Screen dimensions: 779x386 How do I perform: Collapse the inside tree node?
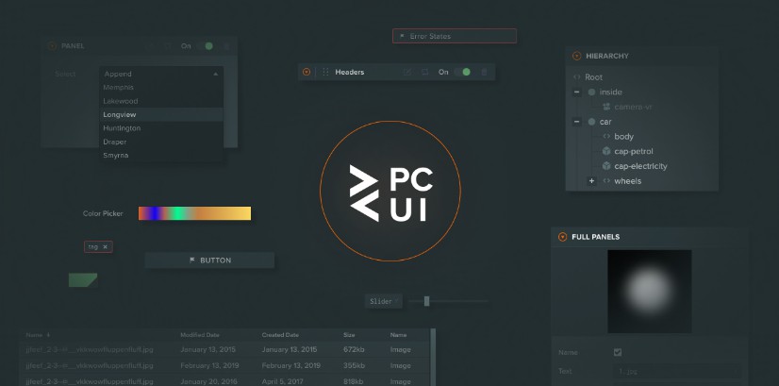576,92
